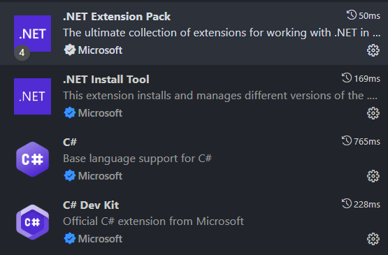Click Microsoft publisher under C# Dev Kit

pyautogui.click(x=100, y=239)
